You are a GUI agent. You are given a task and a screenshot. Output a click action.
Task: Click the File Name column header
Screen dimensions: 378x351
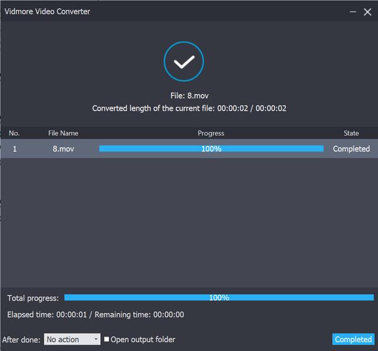[62, 133]
